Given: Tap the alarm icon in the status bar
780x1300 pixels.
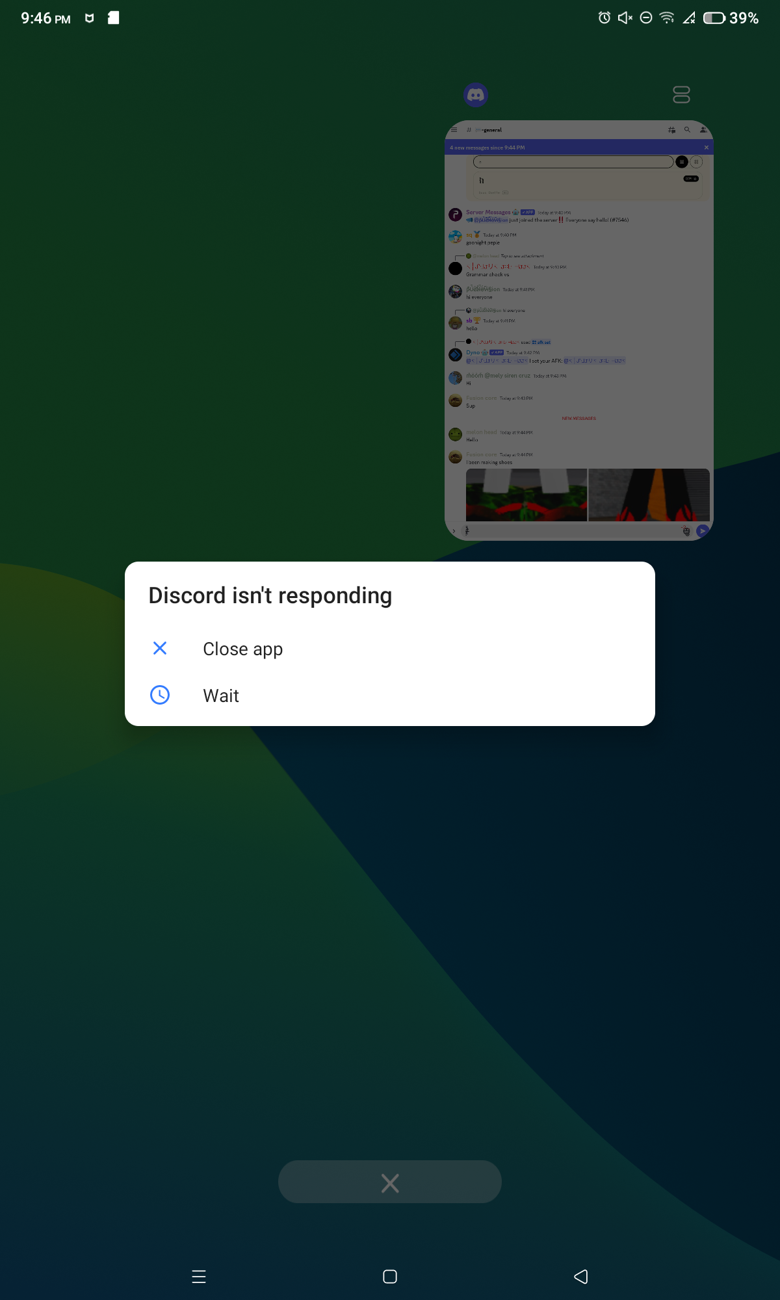Looking at the screenshot, I should pyautogui.click(x=604, y=18).
